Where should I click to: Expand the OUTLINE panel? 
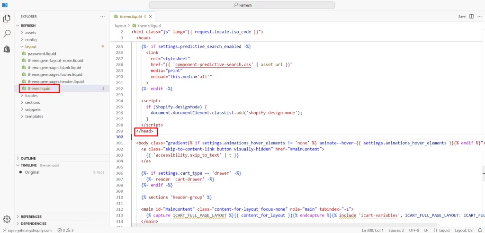[x=62, y=158]
